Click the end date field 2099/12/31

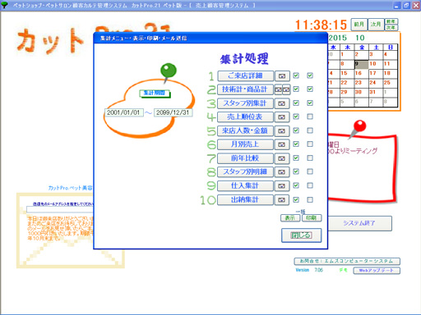click(x=173, y=112)
